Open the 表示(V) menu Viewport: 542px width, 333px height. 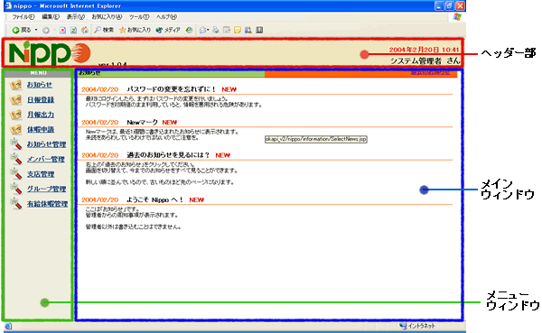[x=76, y=16]
